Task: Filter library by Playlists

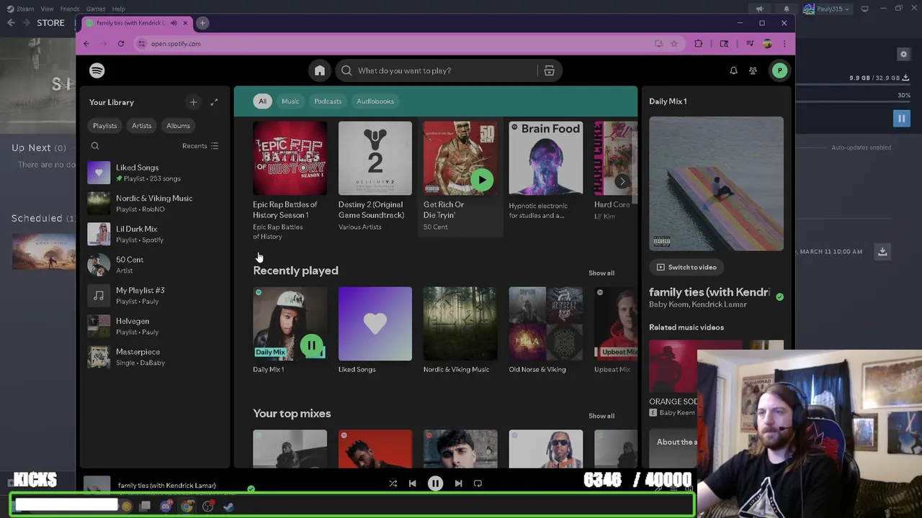Action: [104, 126]
